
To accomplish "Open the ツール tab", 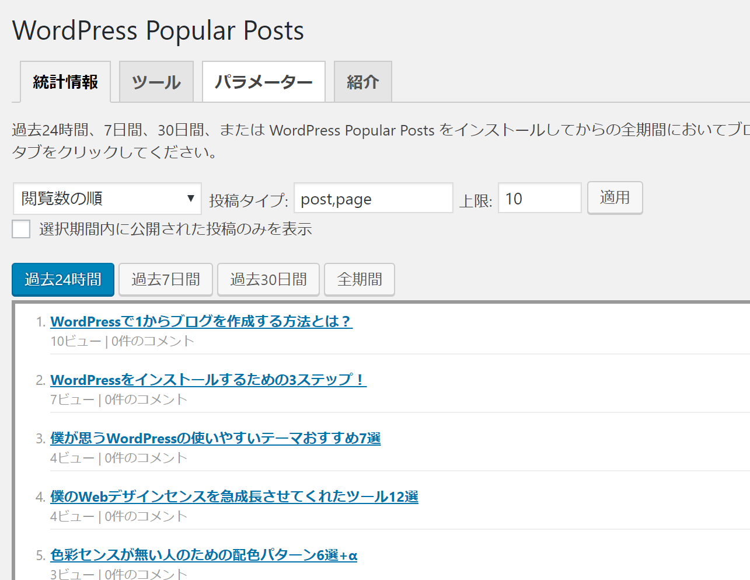I will click(x=156, y=82).
